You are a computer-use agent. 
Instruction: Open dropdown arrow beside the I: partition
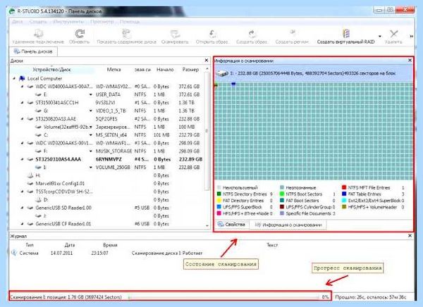91,168
